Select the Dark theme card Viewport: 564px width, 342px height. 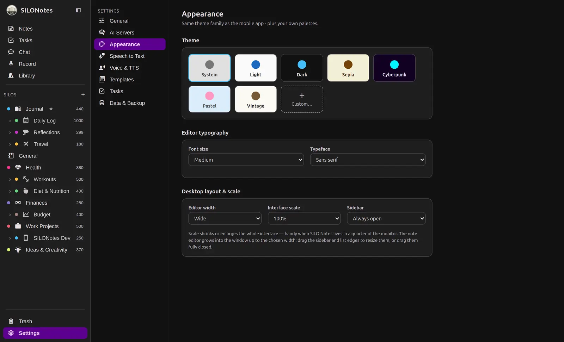point(302,68)
